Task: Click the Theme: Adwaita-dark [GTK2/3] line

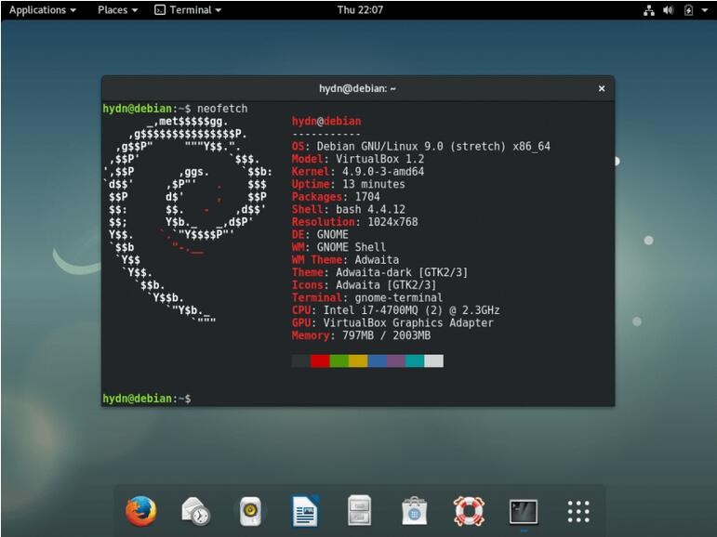Action: 380,272
